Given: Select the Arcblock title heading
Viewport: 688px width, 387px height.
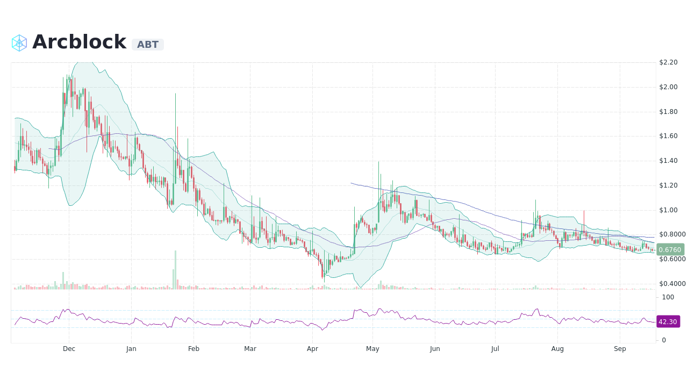Looking at the screenshot, I should pos(80,42).
